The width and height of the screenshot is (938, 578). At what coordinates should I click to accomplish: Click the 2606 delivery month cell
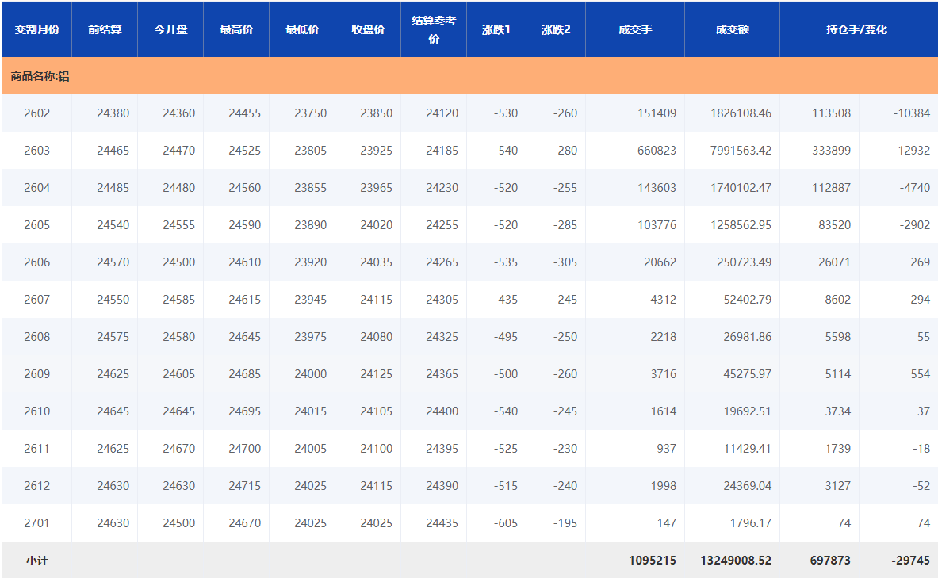(36, 262)
